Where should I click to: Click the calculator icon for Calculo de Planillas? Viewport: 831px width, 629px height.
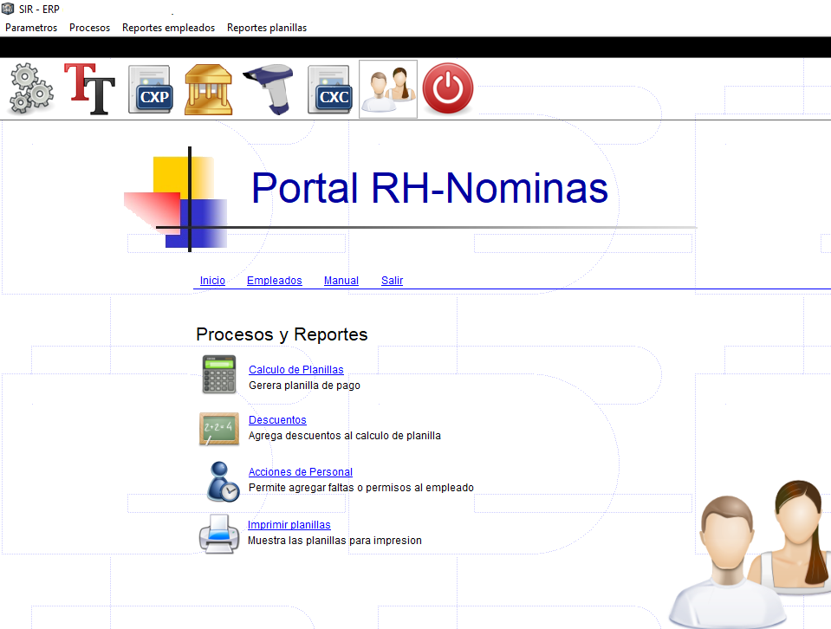[x=219, y=374]
